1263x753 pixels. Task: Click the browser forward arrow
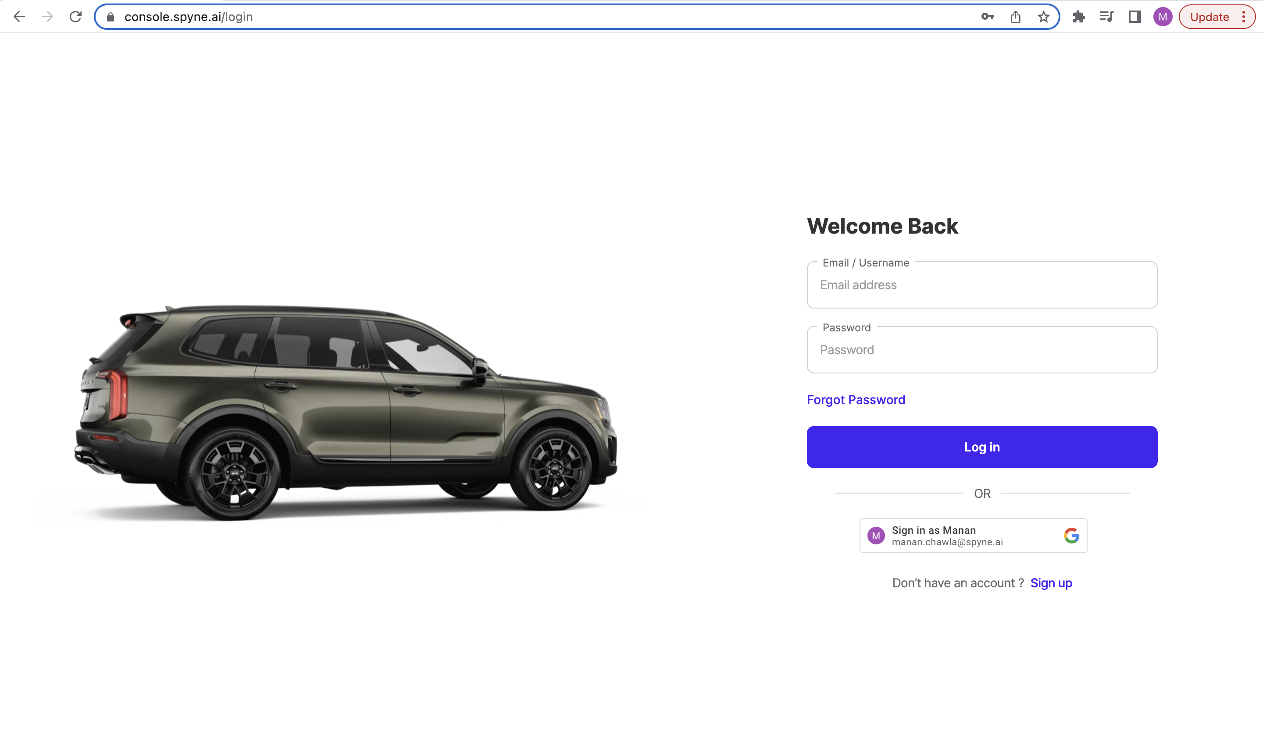click(x=47, y=17)
